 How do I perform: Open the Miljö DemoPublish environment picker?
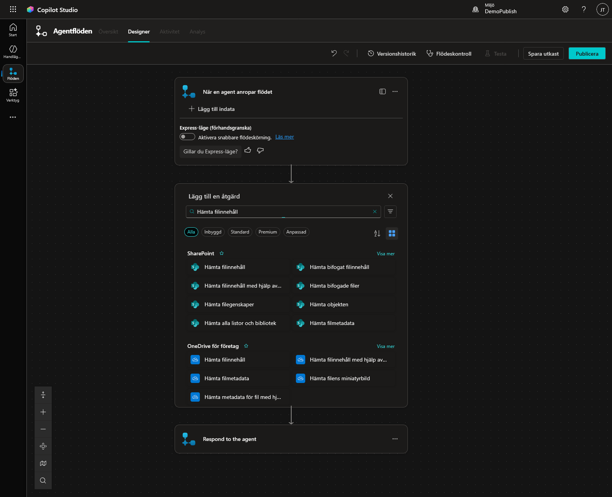point(495,9)
